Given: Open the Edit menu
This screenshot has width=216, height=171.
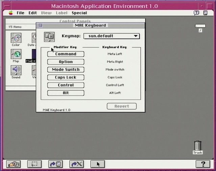Looking at the screenshot, I should 33,13.
